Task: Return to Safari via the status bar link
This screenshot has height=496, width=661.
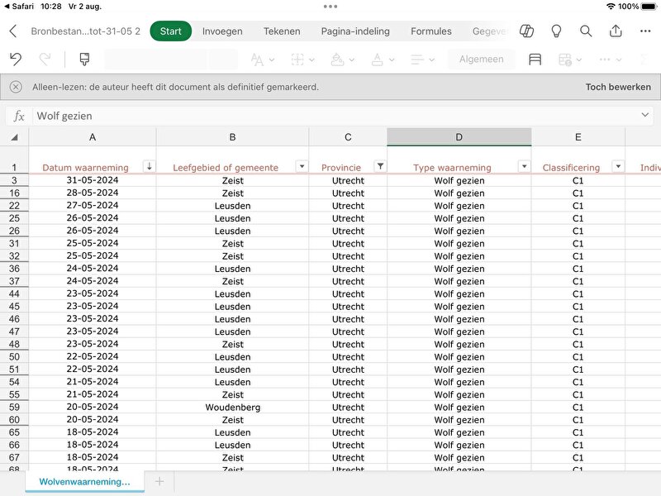Action: (19, 7)
